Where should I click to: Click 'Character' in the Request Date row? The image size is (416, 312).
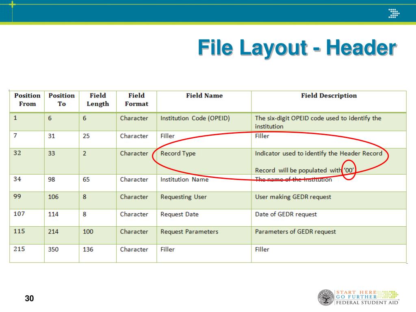(x=134, y=214)
